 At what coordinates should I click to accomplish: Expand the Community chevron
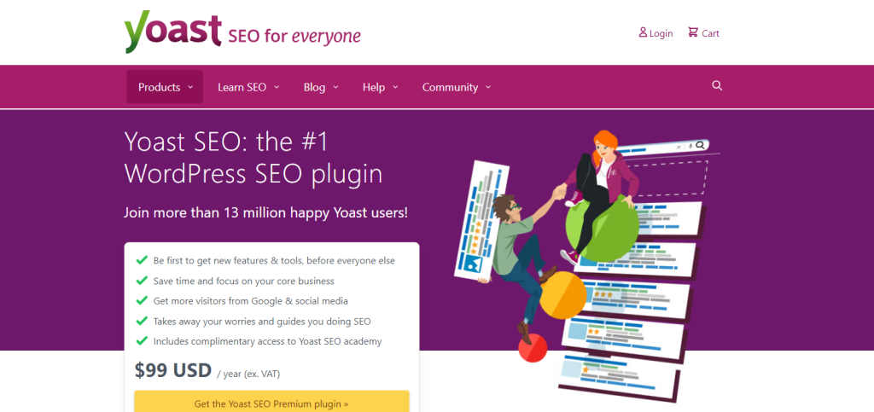point(488,87)
